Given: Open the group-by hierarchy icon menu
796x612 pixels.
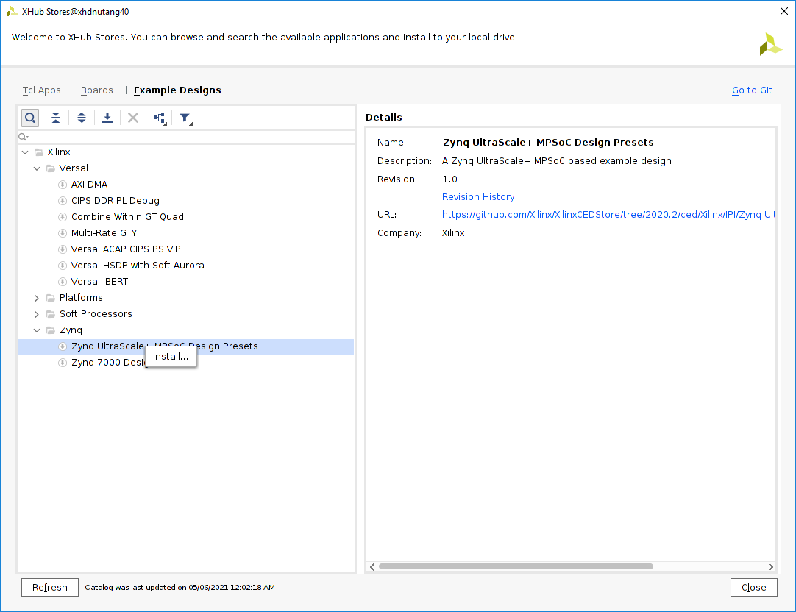Looking at the screenshot, I should pyautogui.click(x=160, y=118).
